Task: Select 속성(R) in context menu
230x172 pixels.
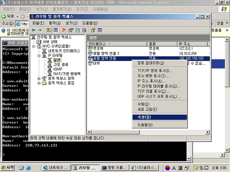Action: tap(160, 117)
